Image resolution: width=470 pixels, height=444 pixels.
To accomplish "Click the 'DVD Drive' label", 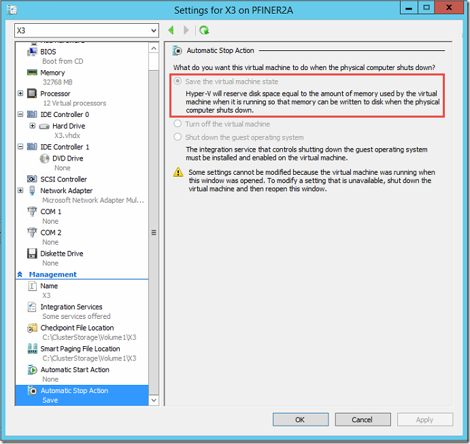I will point(68,158).
